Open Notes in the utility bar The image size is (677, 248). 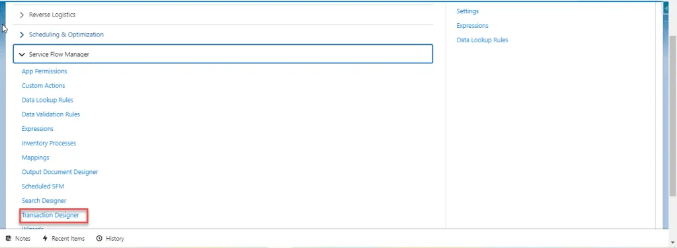pyautogui.click(x=18, y=239)
